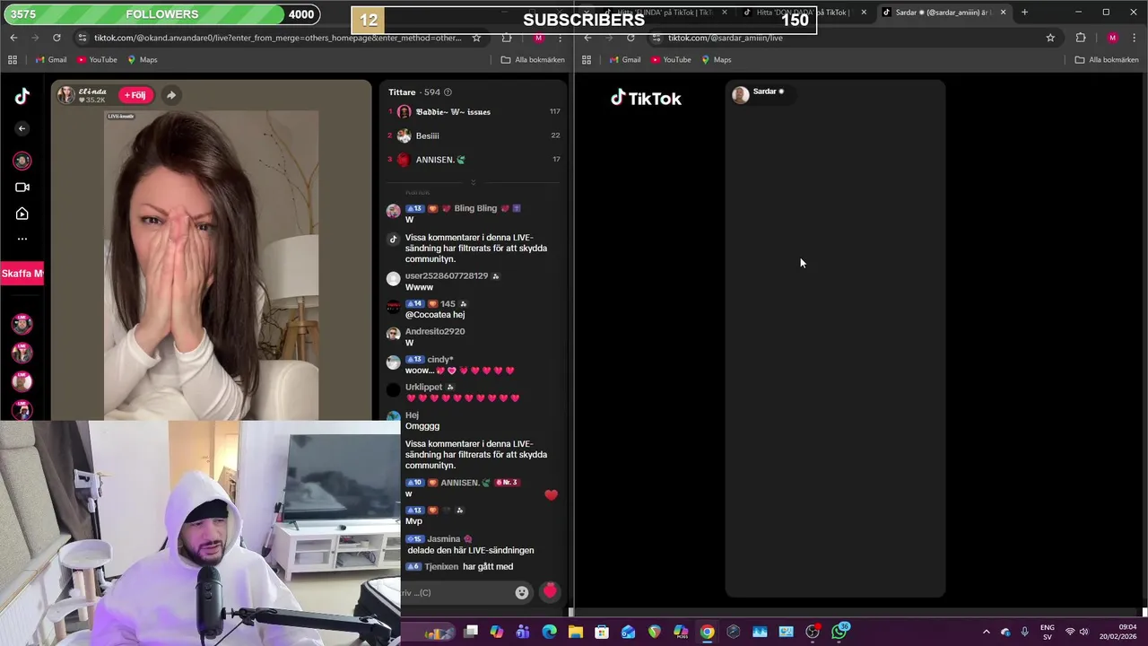Click the help icon beside Tittare 594
Viewport: 1148px width, 646px height.
[x=448, y=92]
